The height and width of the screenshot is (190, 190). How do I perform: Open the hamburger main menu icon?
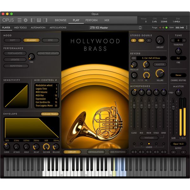click(19, 20)
